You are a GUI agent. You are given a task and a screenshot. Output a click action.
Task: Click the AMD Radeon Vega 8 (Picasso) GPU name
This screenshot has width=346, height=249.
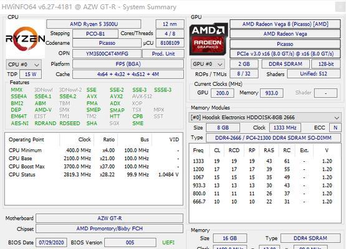[285, 24]
